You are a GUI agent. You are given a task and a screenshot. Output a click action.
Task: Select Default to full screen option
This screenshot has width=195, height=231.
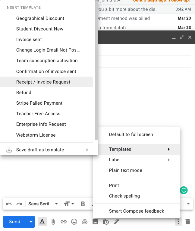[137, 134]
